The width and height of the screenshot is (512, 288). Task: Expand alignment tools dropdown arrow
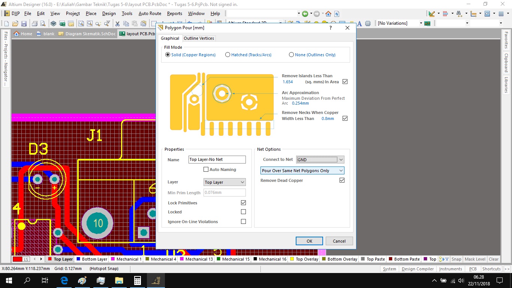pyautogui.click(x=452, y=13)
